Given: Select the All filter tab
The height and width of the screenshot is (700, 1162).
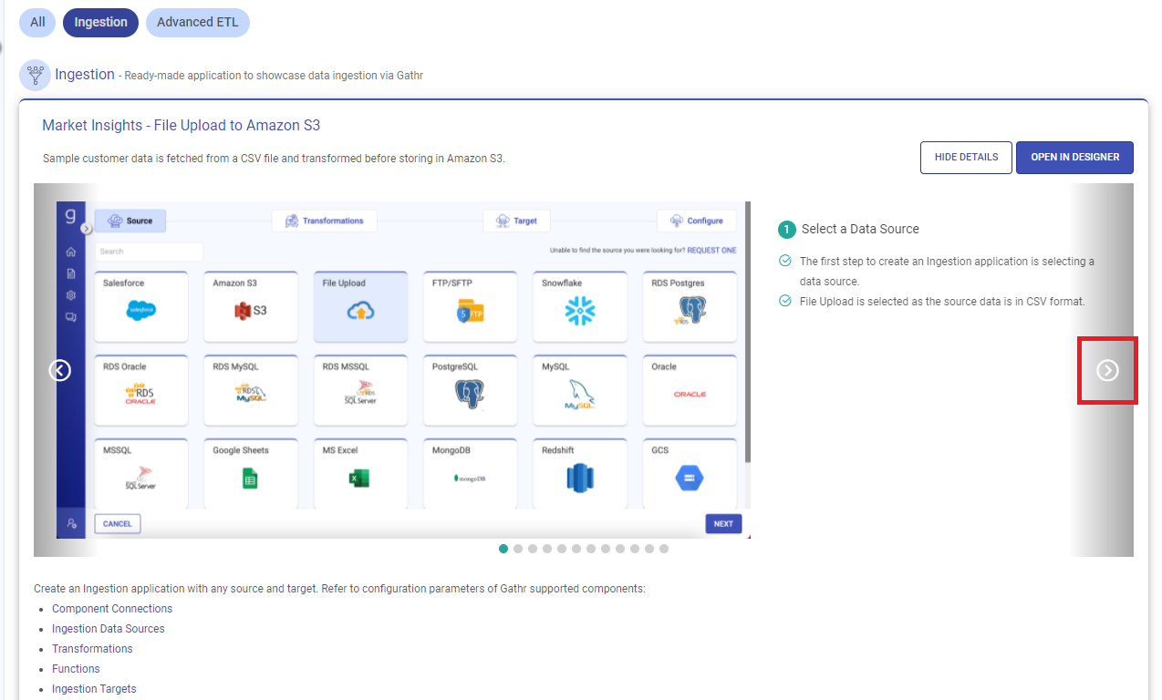Looking at the screenshot, I should click(37, 23).
